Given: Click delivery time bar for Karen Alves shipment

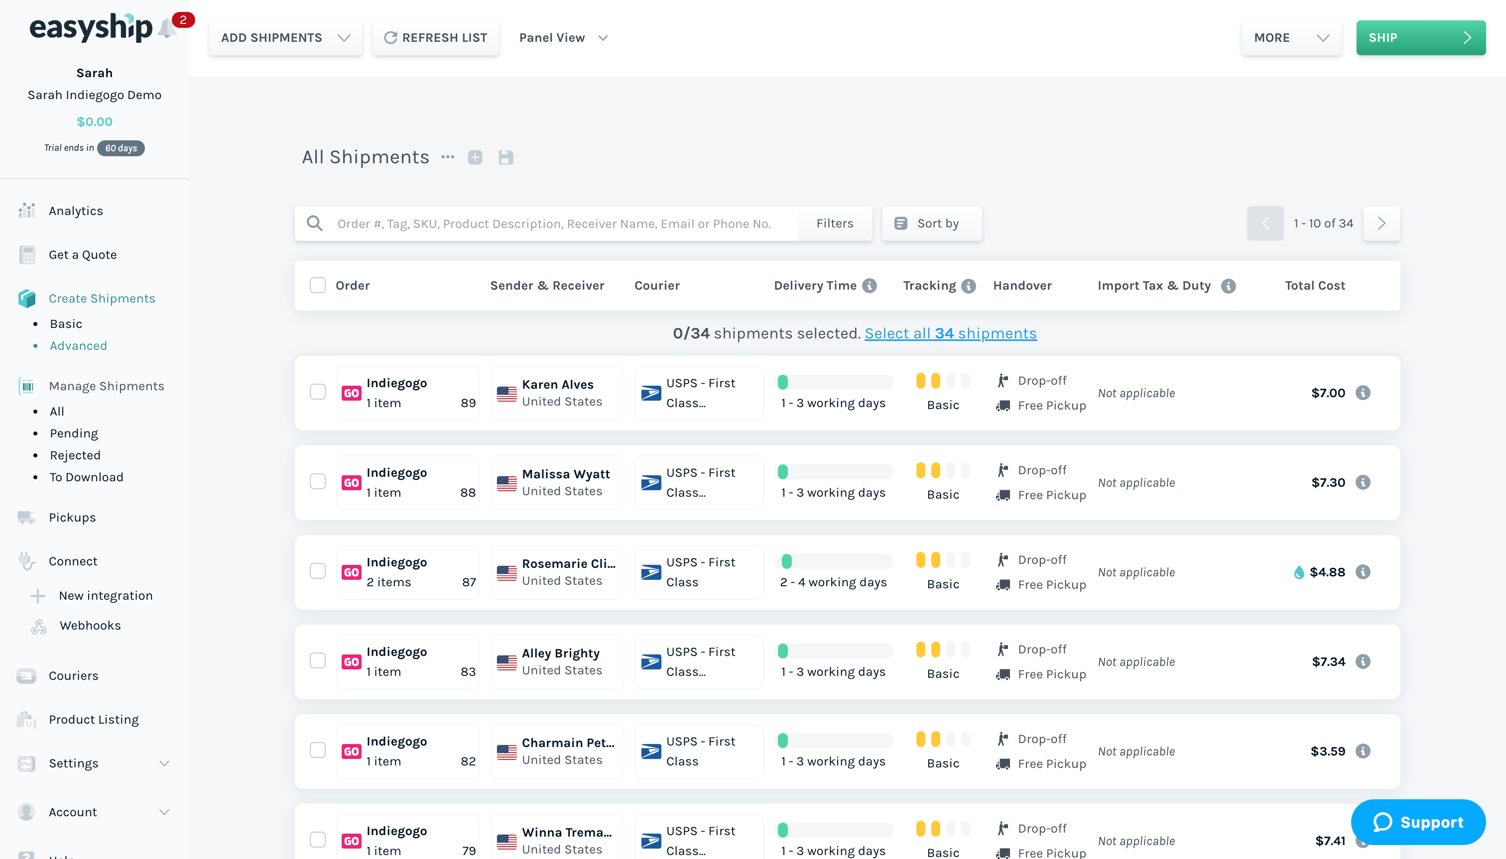Looking at the screenshot, I should coord(834,382).
